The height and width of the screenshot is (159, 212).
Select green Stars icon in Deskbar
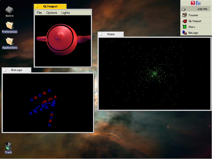[184, 27]
